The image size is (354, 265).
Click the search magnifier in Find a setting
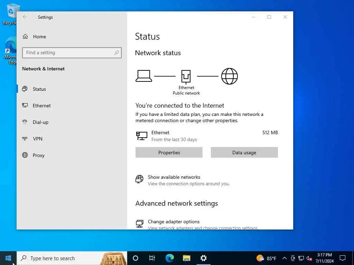click(x=117, y=53)
